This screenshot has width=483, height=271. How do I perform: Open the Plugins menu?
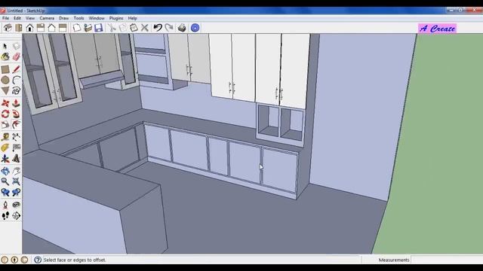(116, 18)
